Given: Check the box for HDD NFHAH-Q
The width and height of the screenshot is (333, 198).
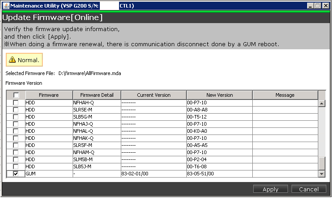Looking at the screenshot, I should tap(16, 103).
